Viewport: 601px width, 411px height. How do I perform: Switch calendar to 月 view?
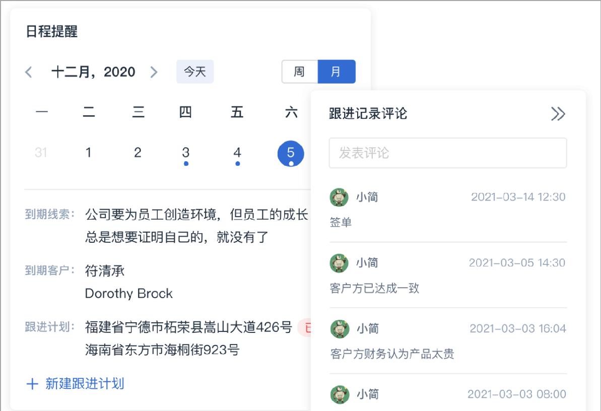[336, 72]
